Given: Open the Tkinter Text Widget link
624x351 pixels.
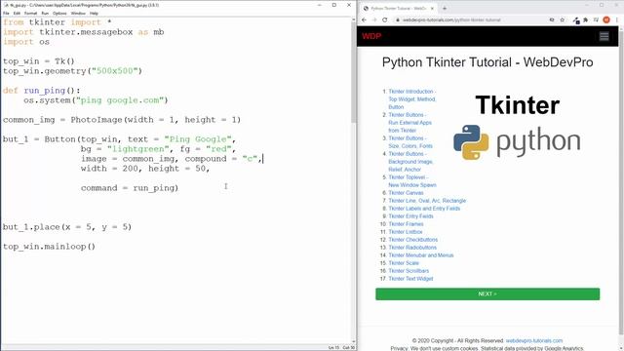Looking at the screenshot, I should [410, 279].
